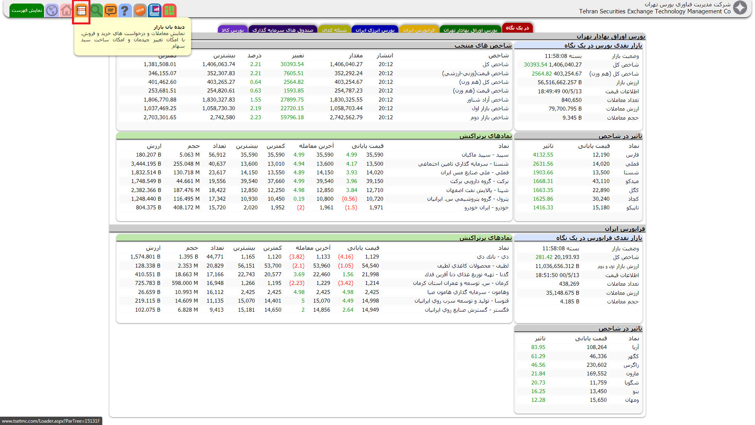Open symbol زاگرس in Farabourse impact list
This screenshot has width=755, height=425.
tap(631, 365)
